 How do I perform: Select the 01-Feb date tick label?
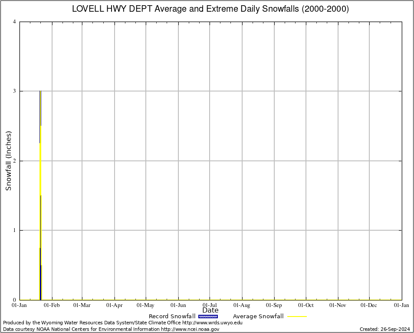(x=52, y=305)
